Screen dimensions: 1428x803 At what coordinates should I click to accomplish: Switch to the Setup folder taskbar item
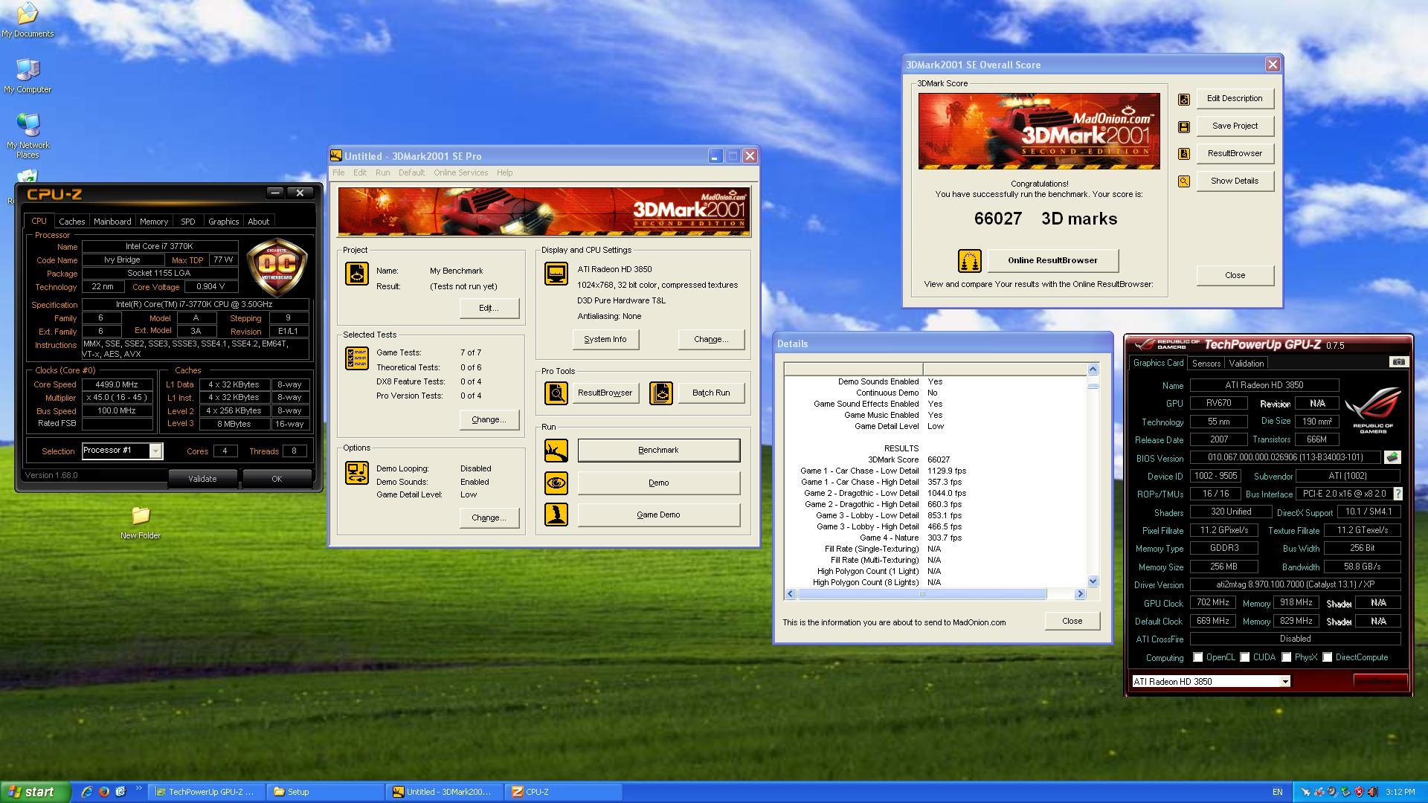325,792
